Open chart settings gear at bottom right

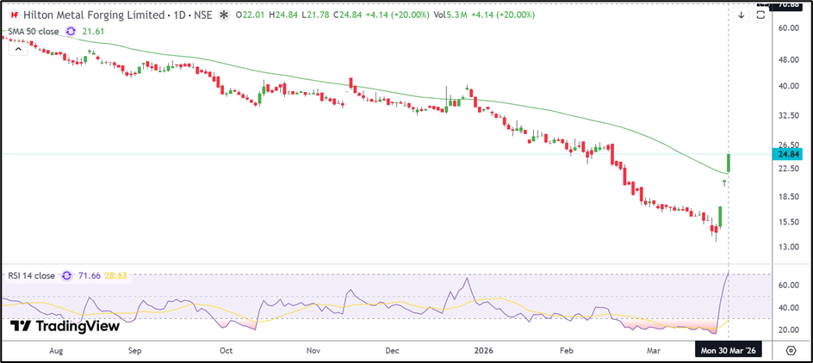[x=791, y=350]
